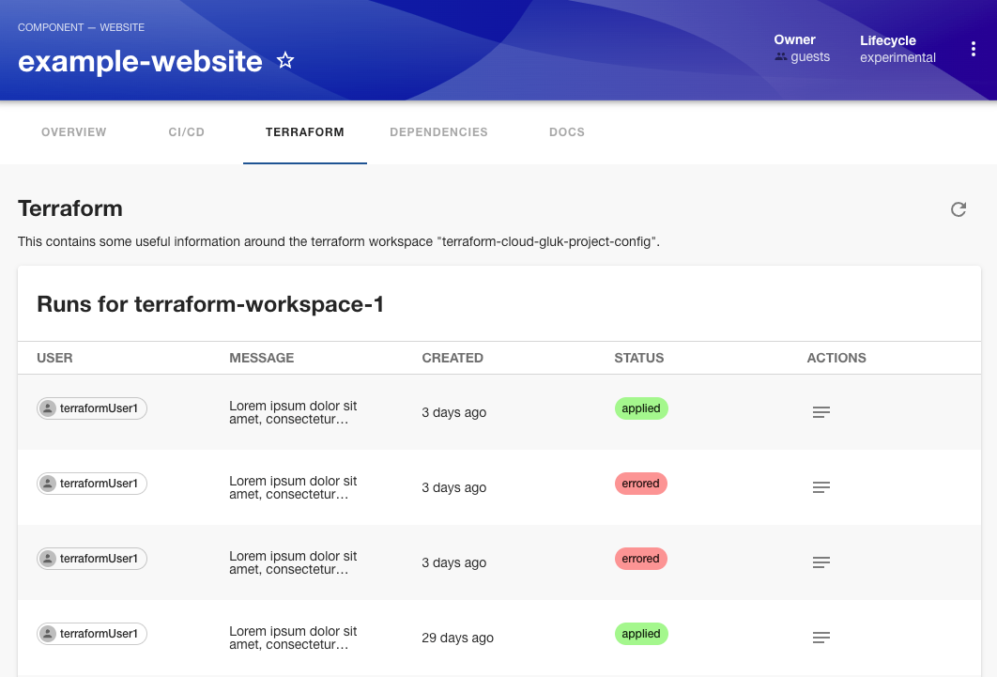997x677 pixels.
Task: Click the errored status chip of the second run
Action: click(640, 484)
